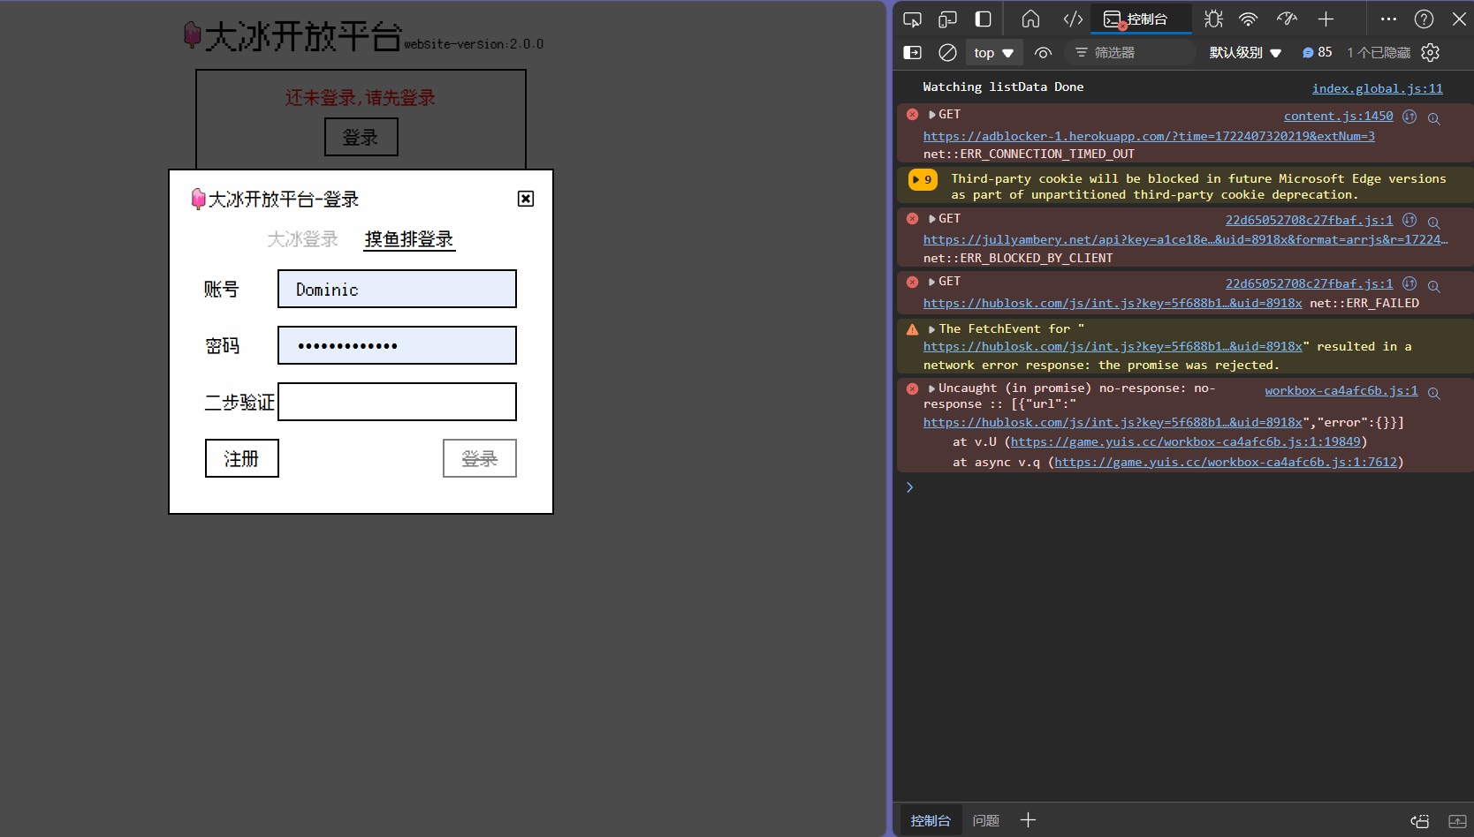The height and width of the screenshot is (837, 1474).
Task: Create a live expression with eye icon
Action: tap(1044, 53)
